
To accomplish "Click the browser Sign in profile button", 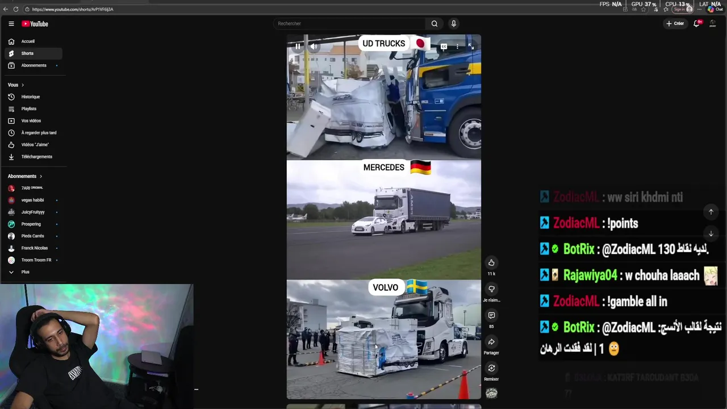I will click(682, 9).
